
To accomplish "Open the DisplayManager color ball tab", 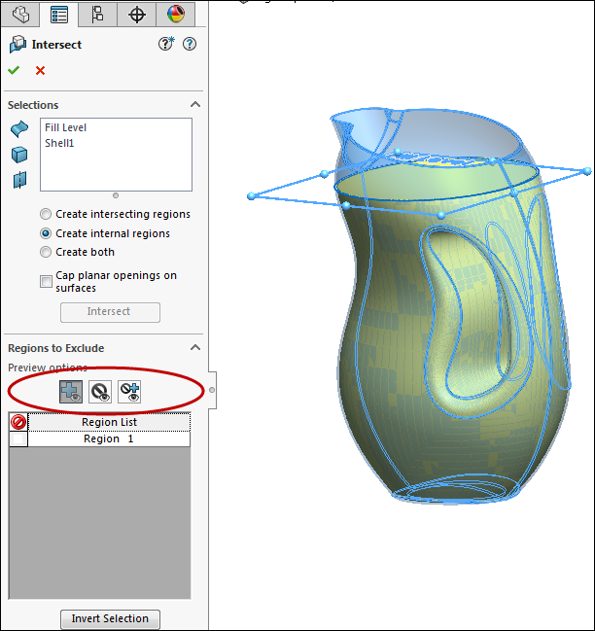I will (x=175, y=14).
